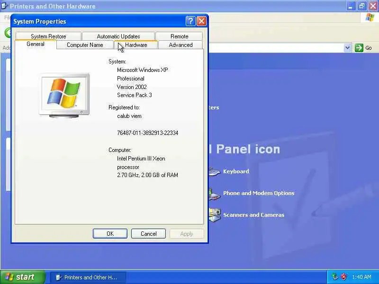The height and width of the screenshot is (284, 379).
Task: Switch to Automatic Updates tab
Action: (x=118, y=36)
